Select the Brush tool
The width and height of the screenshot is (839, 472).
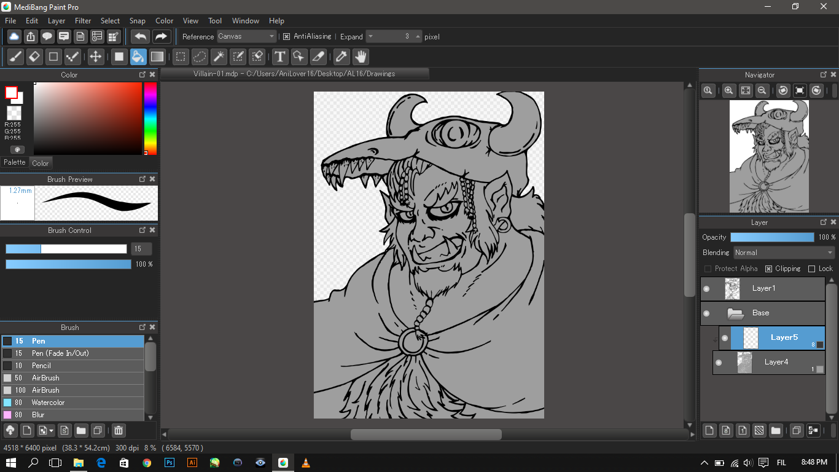click(x=16, y=57)
